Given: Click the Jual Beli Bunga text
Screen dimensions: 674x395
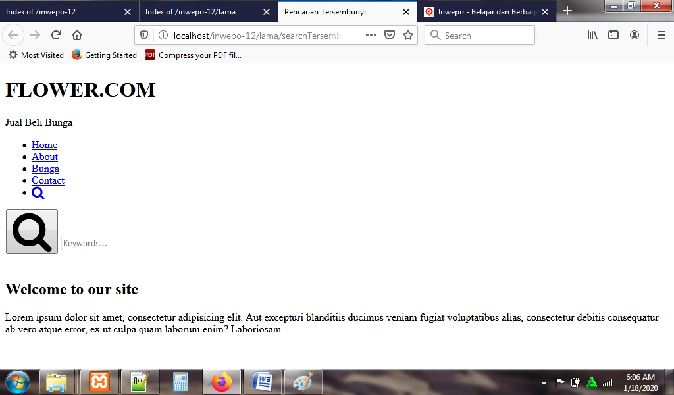Looking at the screenshot, I should pyautogui.click(x=39, y=122).
